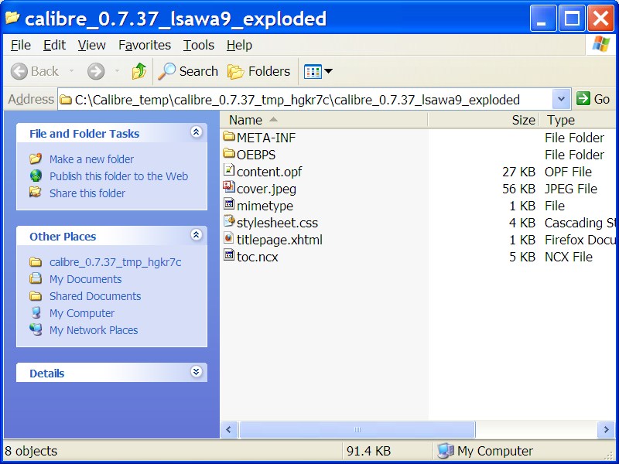Click the META-INF folder icon
This screenshot has height=464, width=619.
(229, 137)
